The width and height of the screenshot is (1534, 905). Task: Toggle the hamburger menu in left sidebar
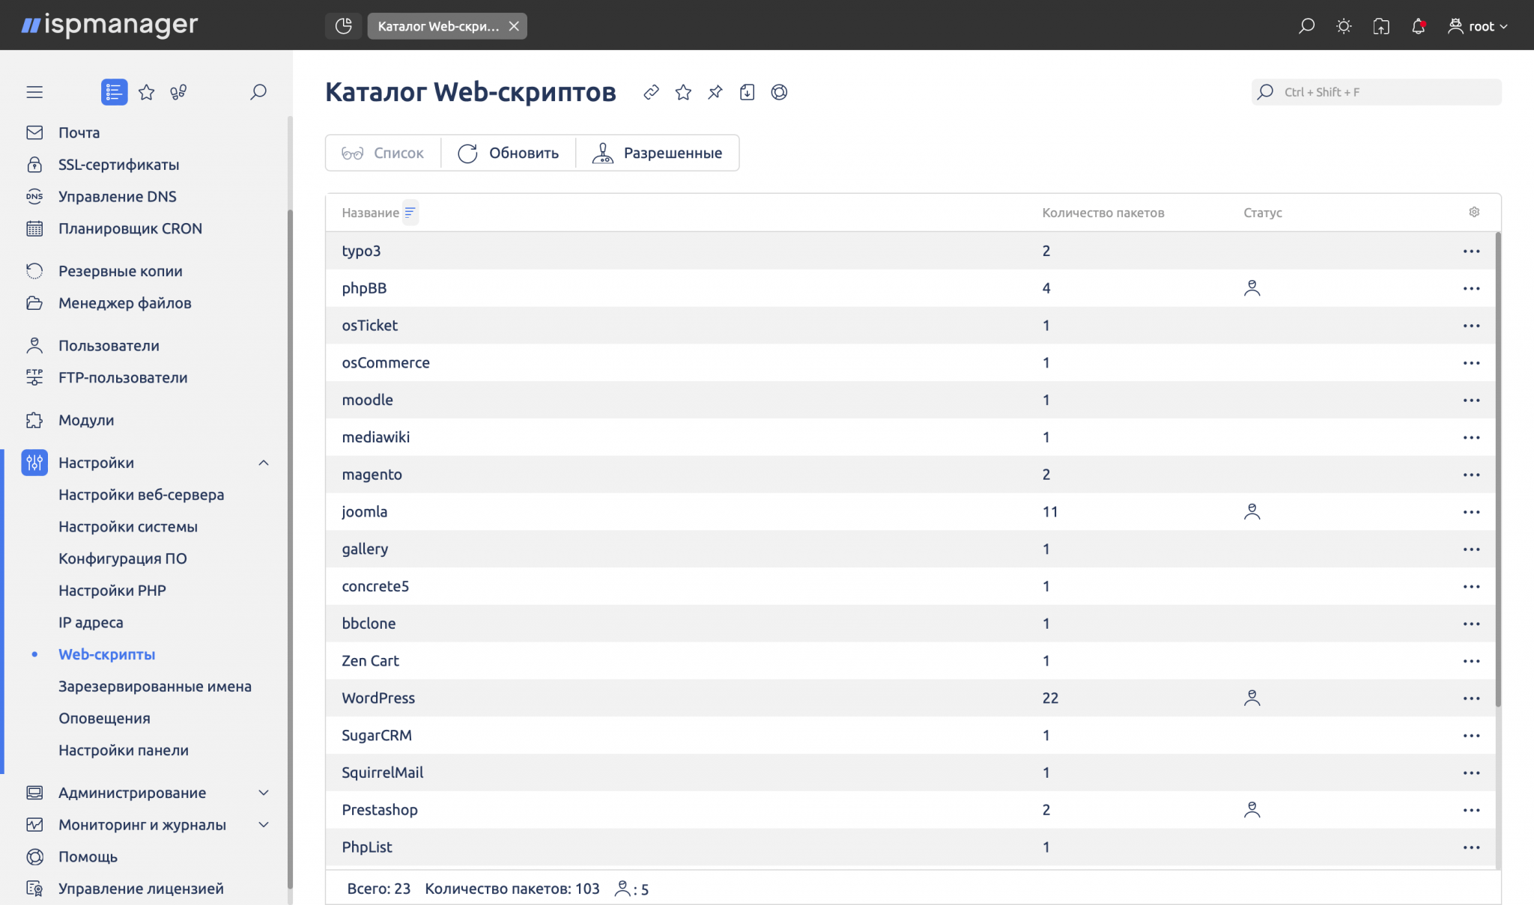[34, 91]
